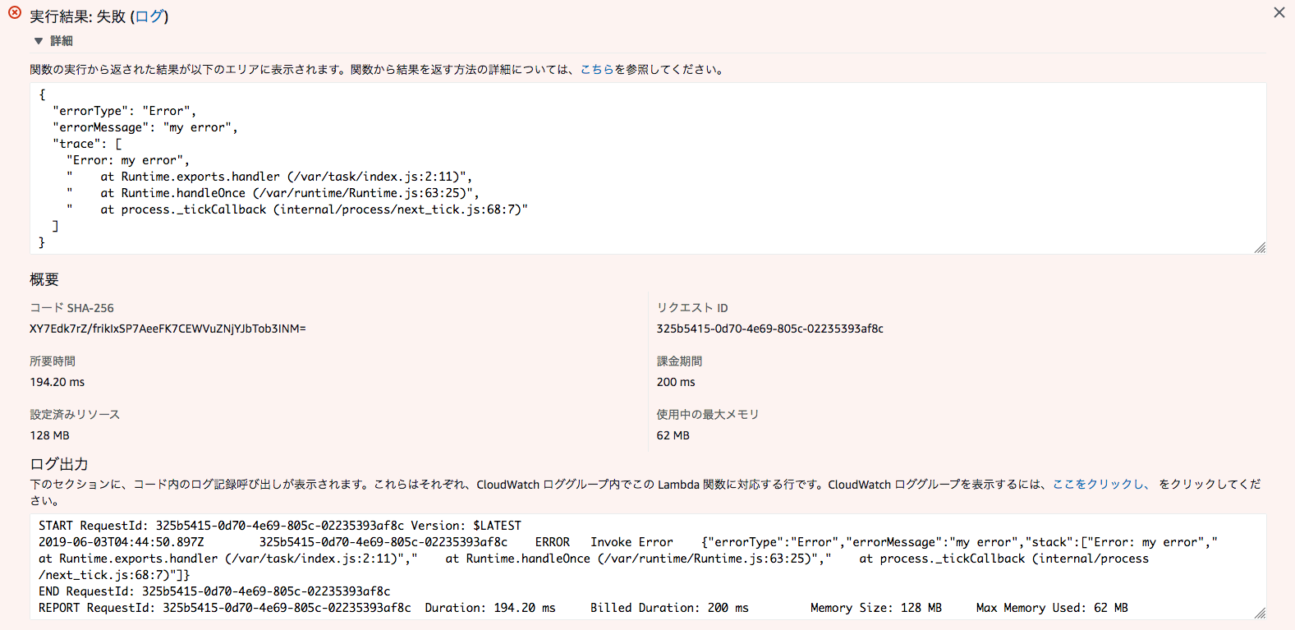Select the code SHA-256 hash value
The image size is (1295, 630).
click(x=168, y=329)
